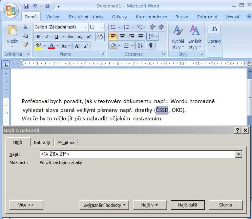Toggle underline formatting
252x219 pixels.
pyautogui.click(x=57, y=37)
